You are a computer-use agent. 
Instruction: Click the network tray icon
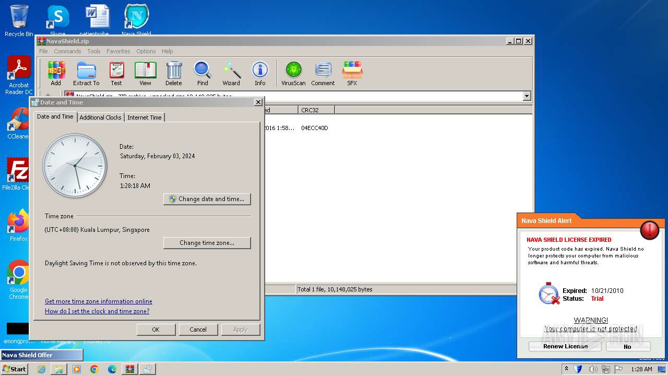(606, 369)
